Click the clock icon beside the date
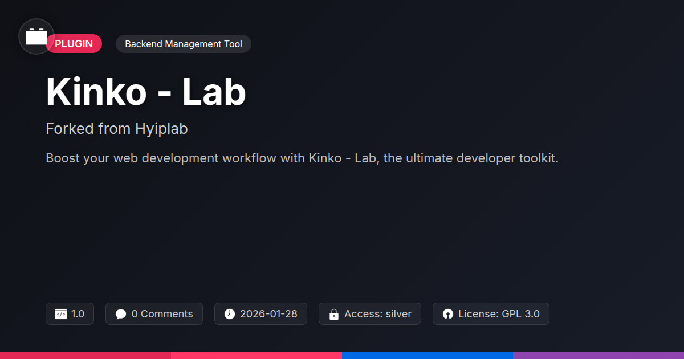This screenshot has width=684, height=359. click(x=229, y=314)
